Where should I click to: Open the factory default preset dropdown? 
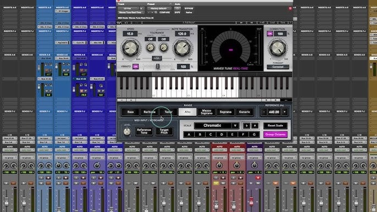[159, 8]
